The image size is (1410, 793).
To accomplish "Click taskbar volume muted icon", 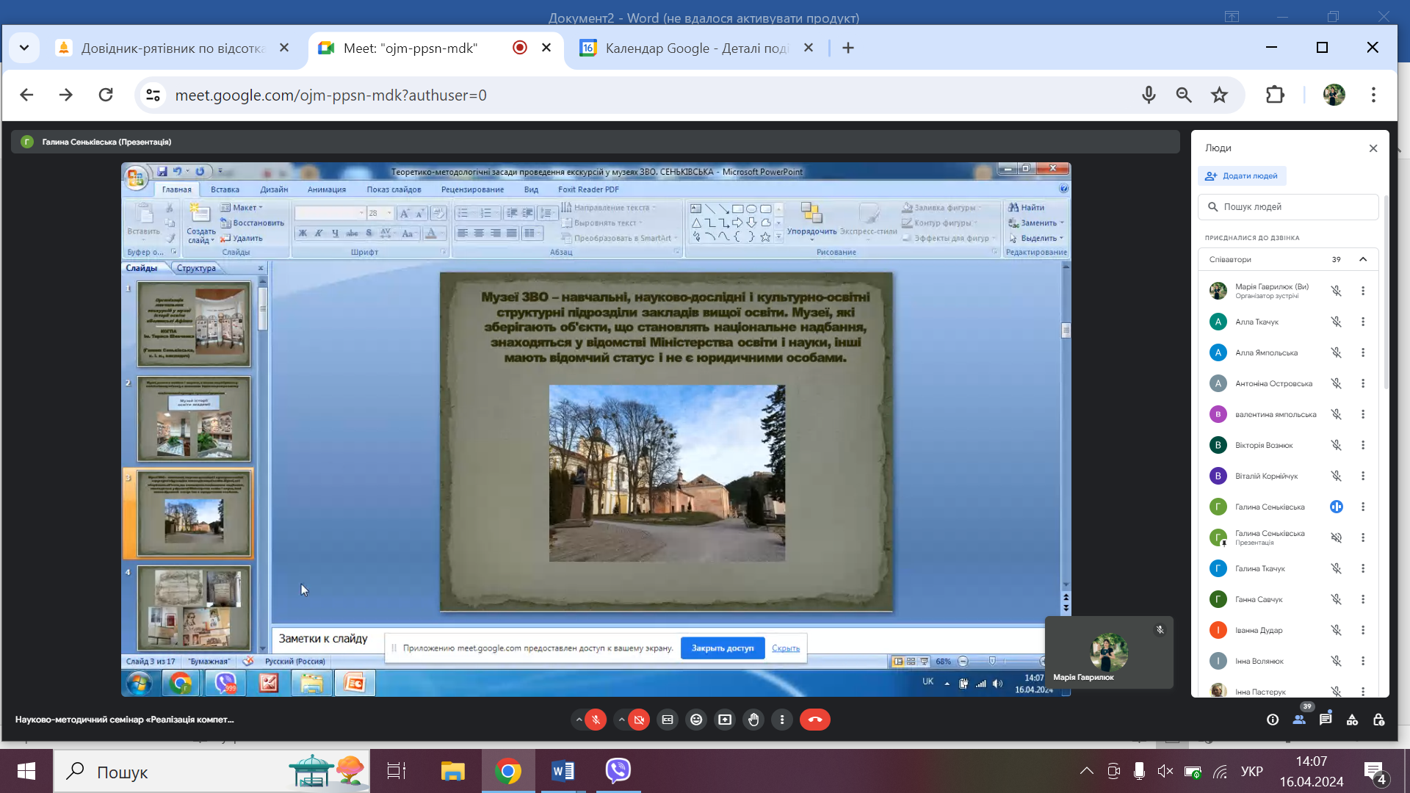I will pos(1165,771).
